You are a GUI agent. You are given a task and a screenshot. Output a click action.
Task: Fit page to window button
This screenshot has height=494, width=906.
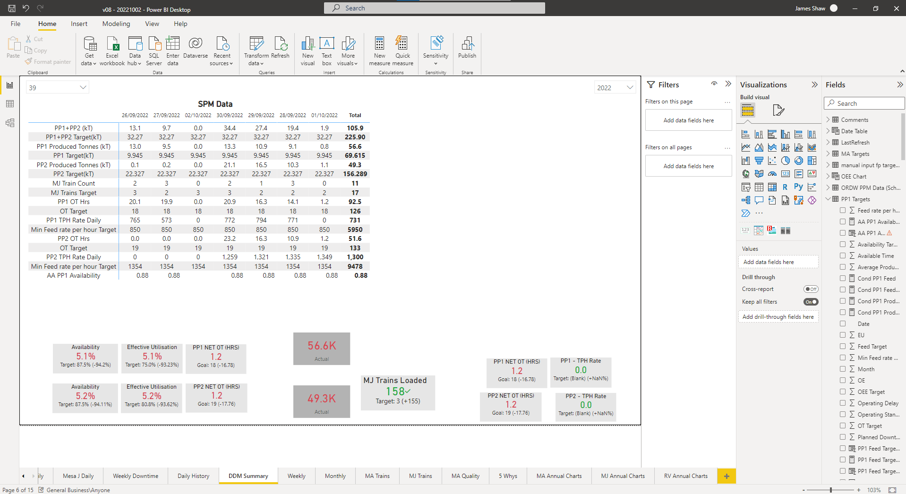892,490
